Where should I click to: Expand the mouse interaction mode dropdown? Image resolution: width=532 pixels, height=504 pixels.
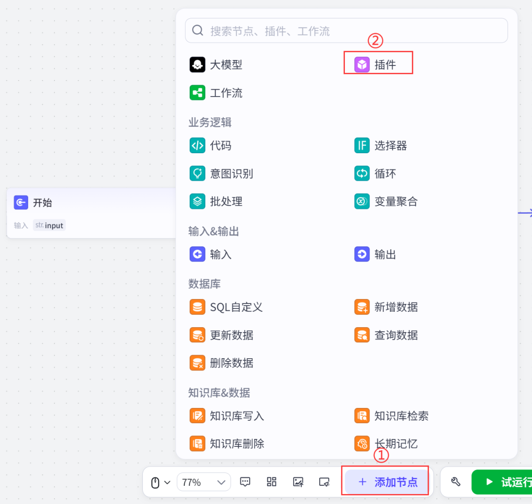161,482
